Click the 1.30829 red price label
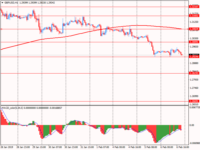This screenshot has height=150, width=200. pos(194,29)
